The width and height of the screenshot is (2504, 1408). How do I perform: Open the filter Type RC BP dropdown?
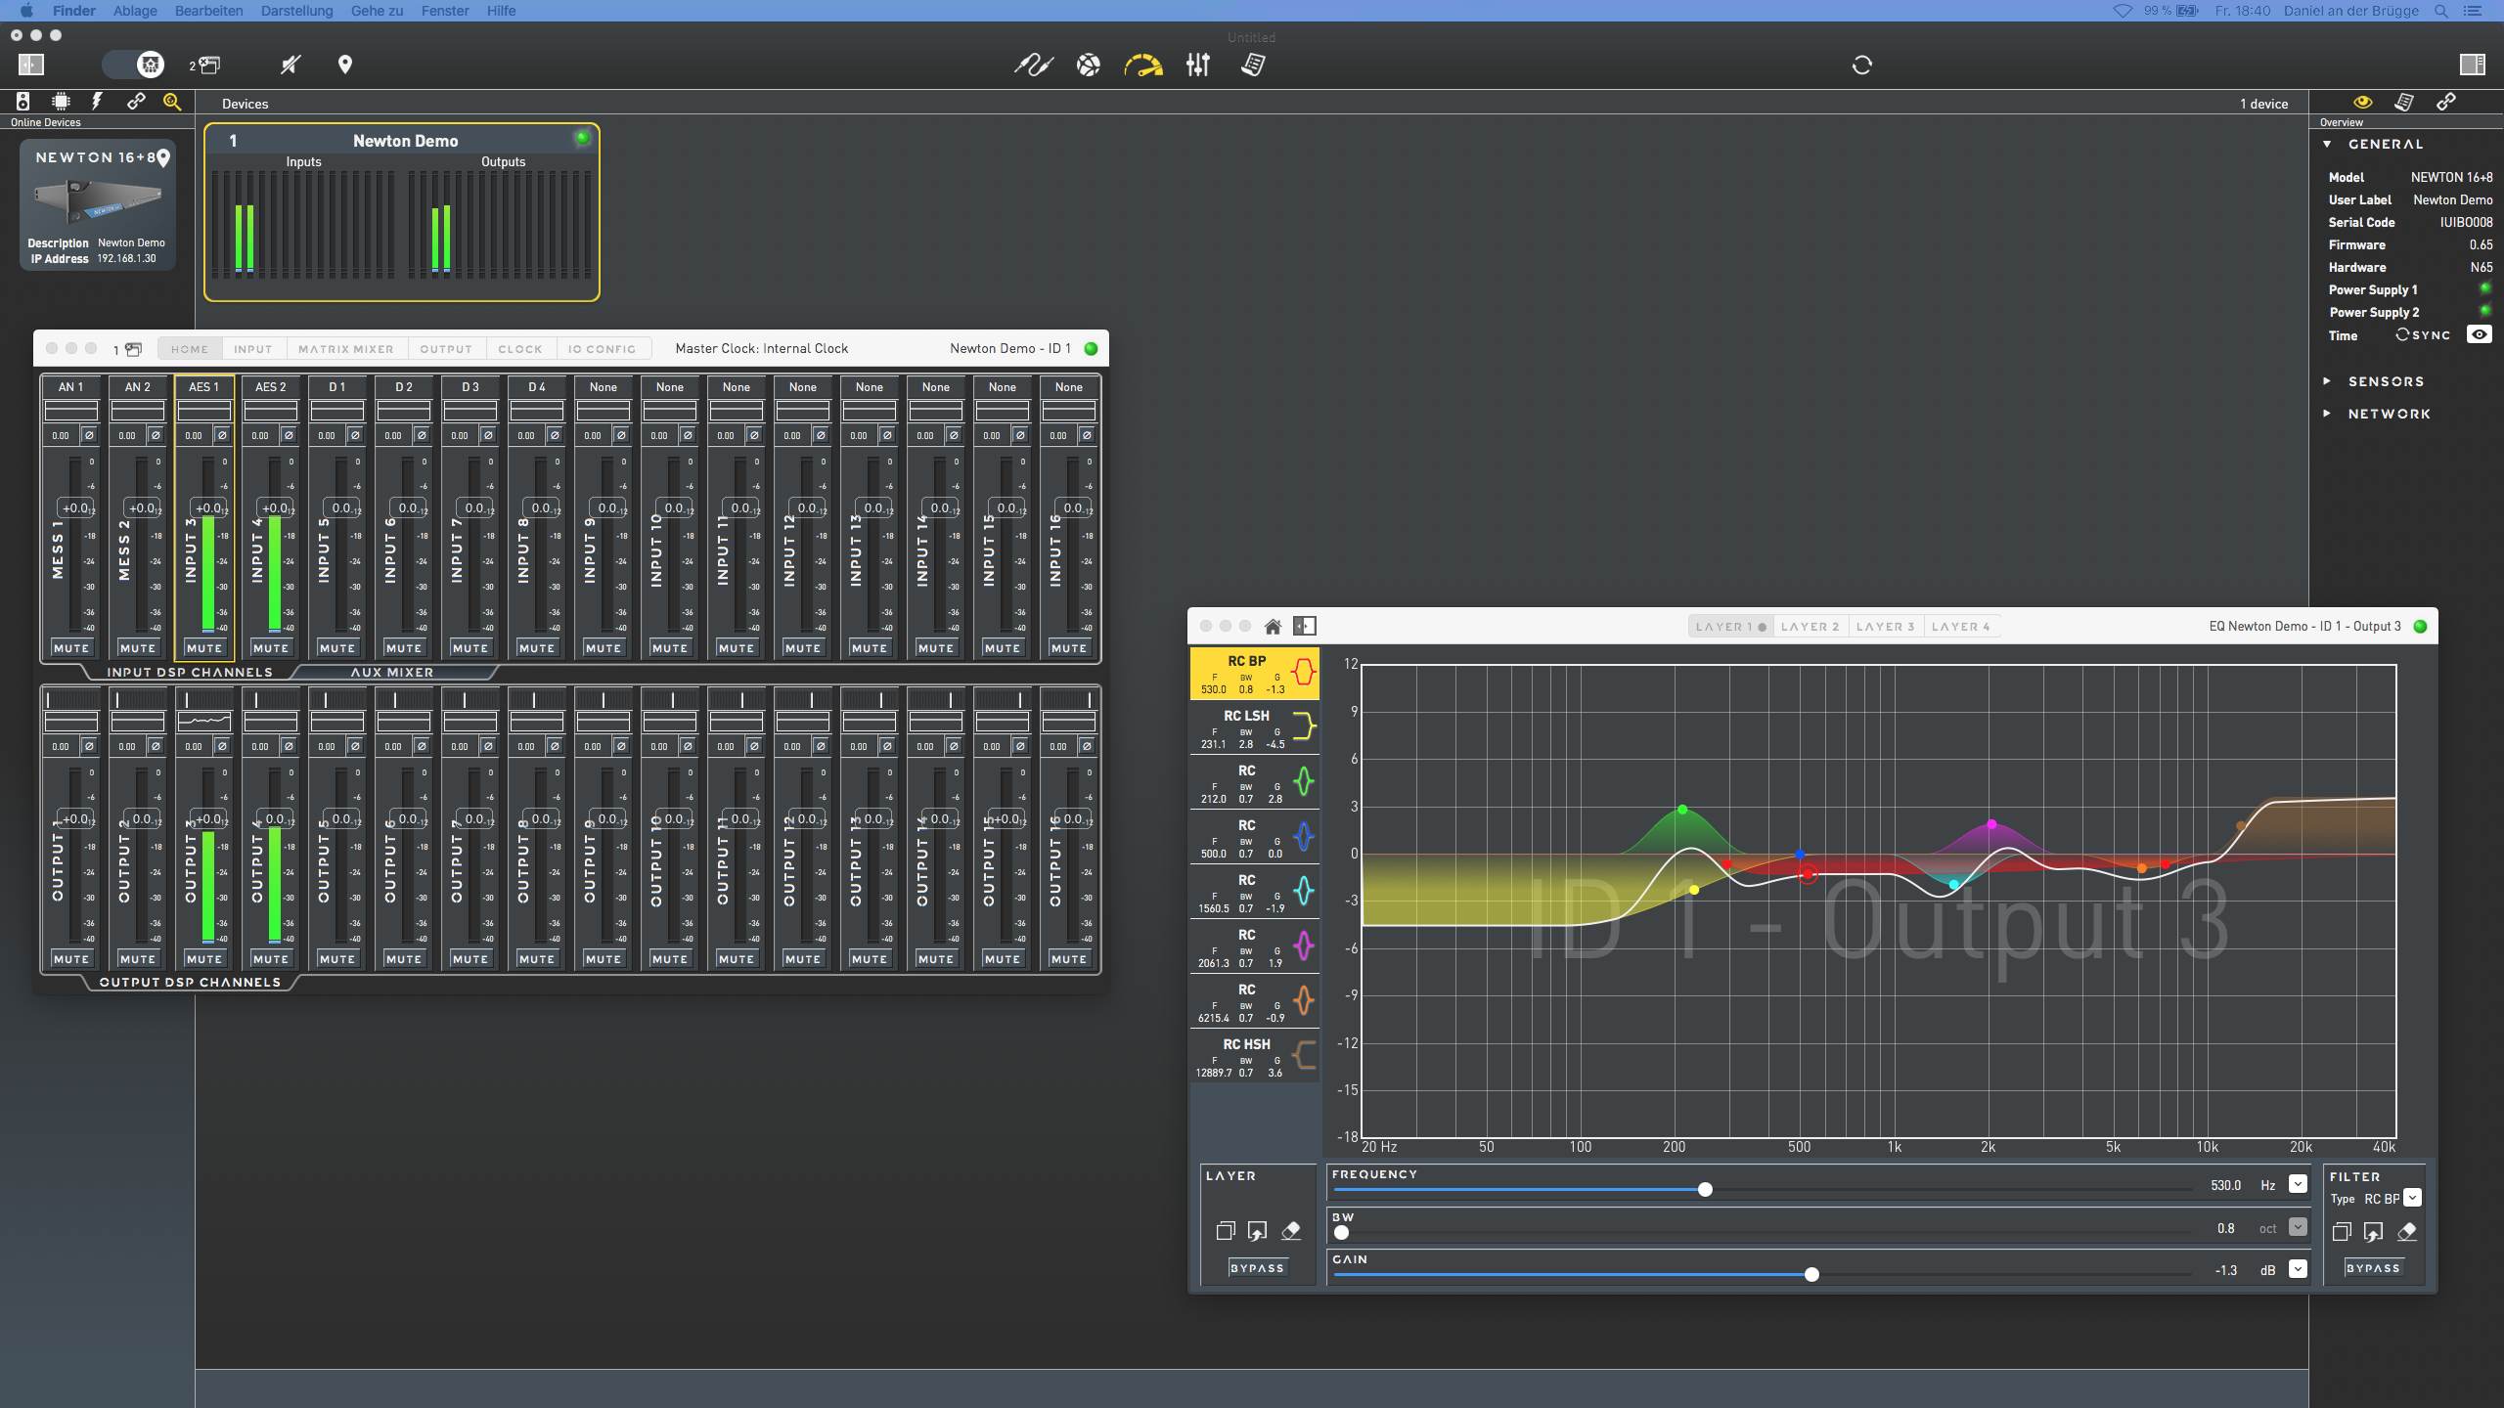[2412, 1198]
